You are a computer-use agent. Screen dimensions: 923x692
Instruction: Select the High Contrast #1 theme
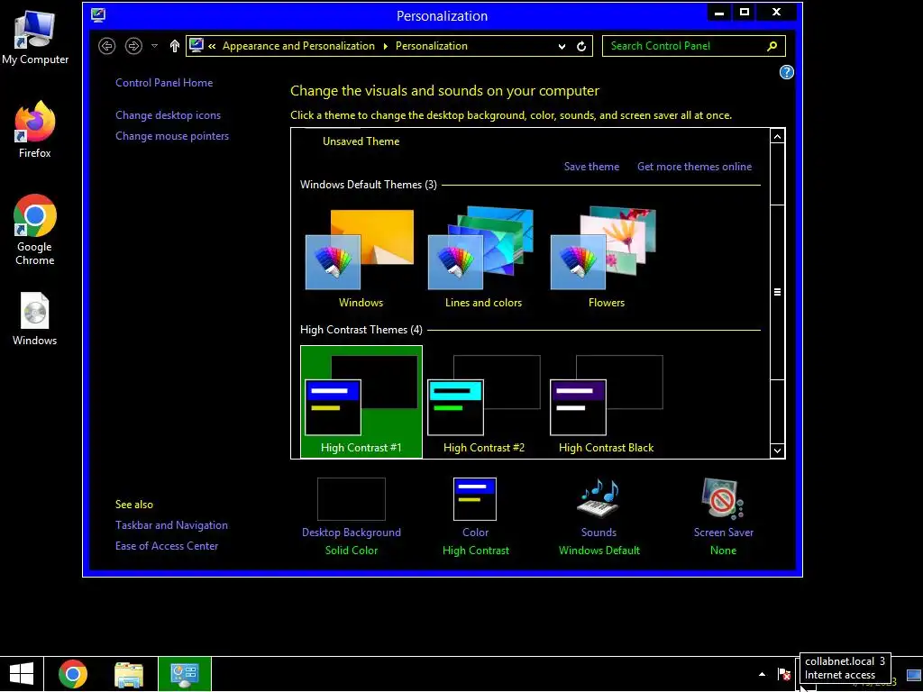361,402
